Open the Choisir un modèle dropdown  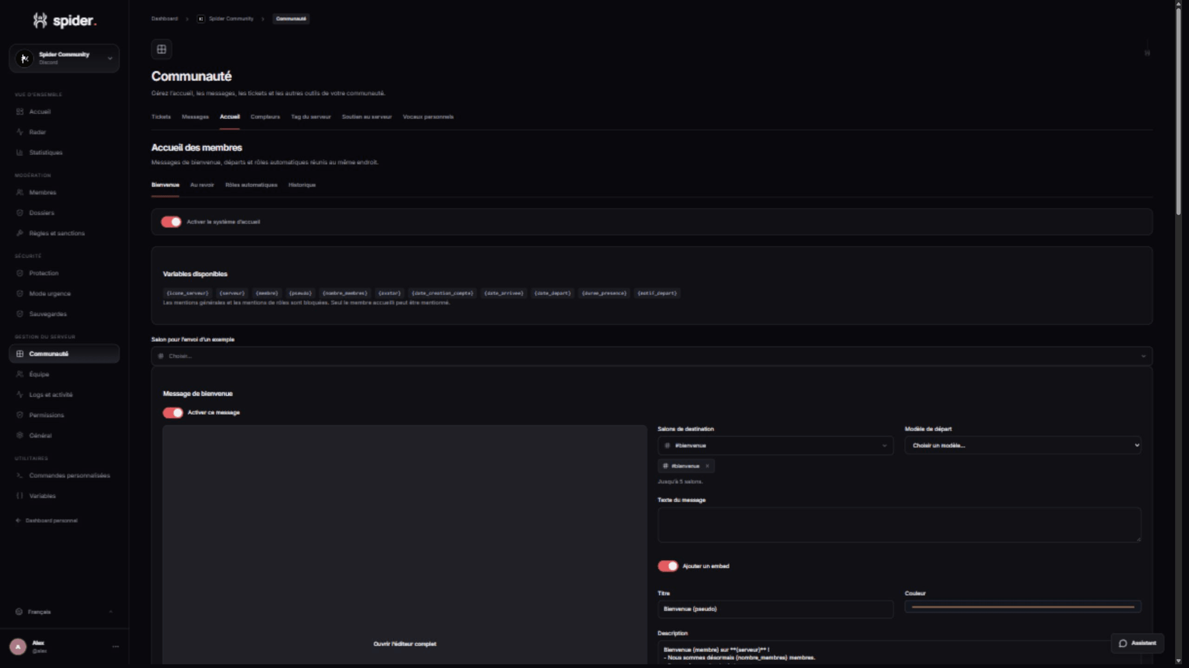pos(1023,446)
